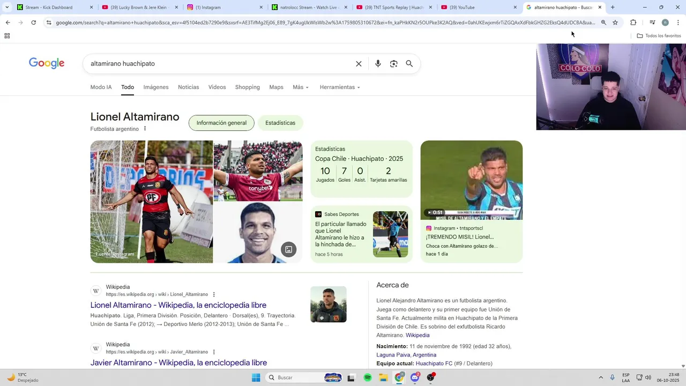Submit search with the magnifying glass icon
Viewport: 686px width, 386px height.
click(409, 64)
